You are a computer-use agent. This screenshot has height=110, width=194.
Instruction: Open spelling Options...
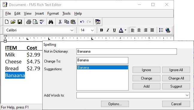pyautogui.click(x=115, y=104)
